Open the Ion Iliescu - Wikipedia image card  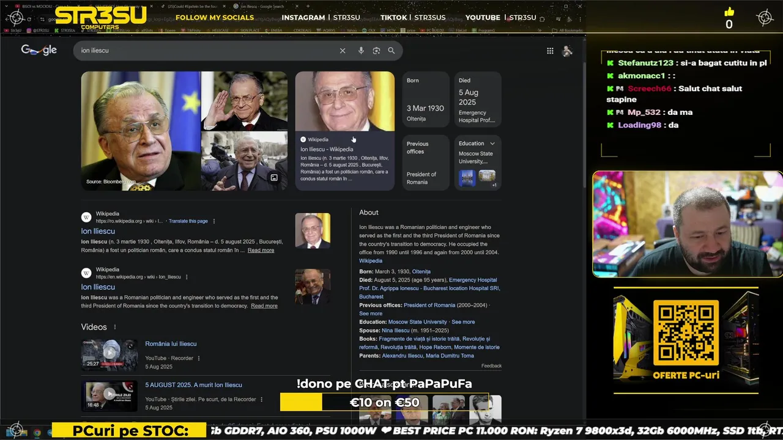coord(345,131)
